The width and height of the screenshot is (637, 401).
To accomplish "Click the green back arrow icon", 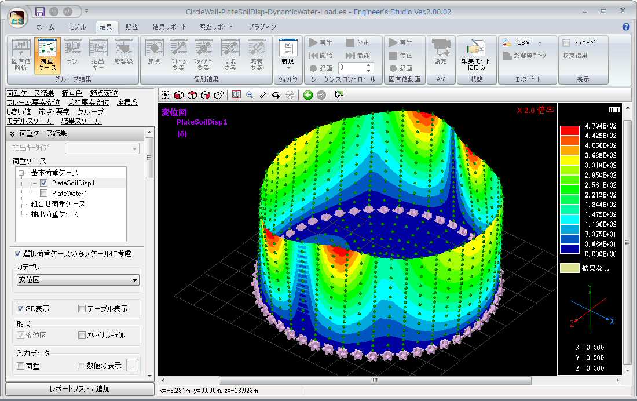I will pos(307,95).
